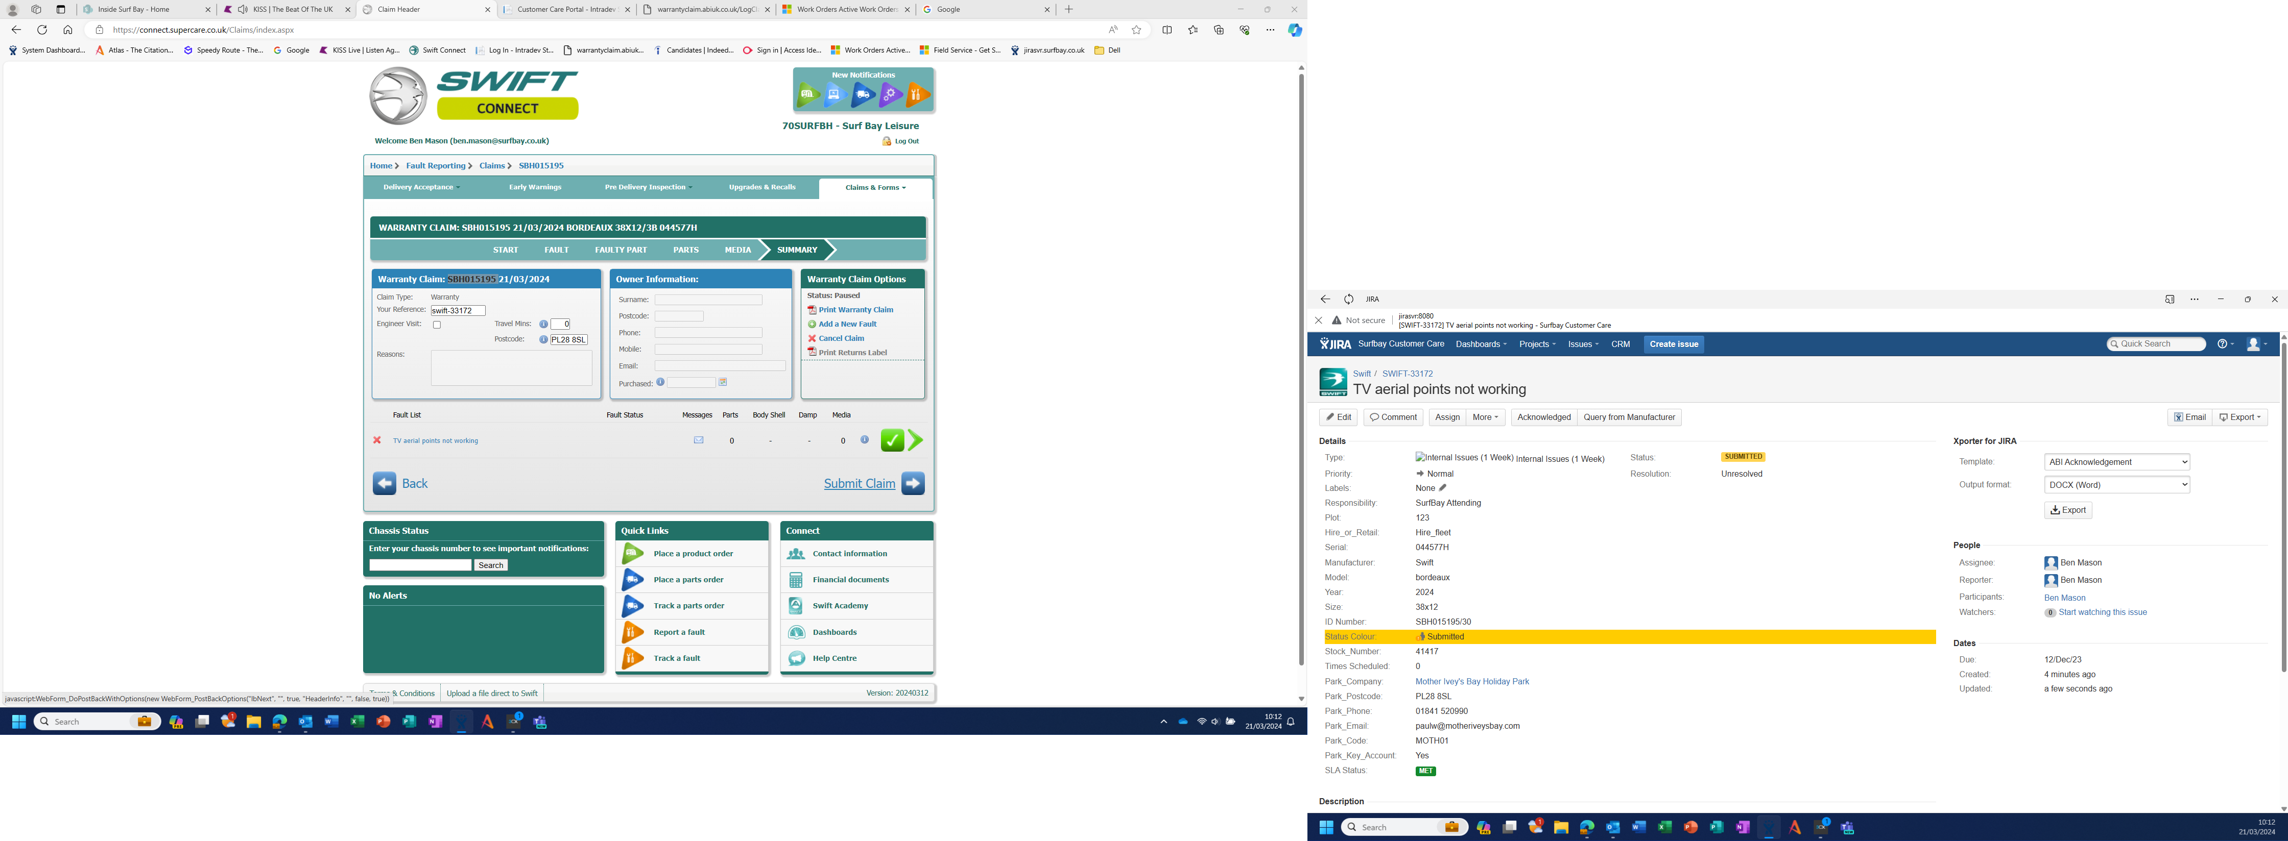Open the fault messages envelope icon
The height and width of the screenshot is (841, 2288).
tap(698, 440)
